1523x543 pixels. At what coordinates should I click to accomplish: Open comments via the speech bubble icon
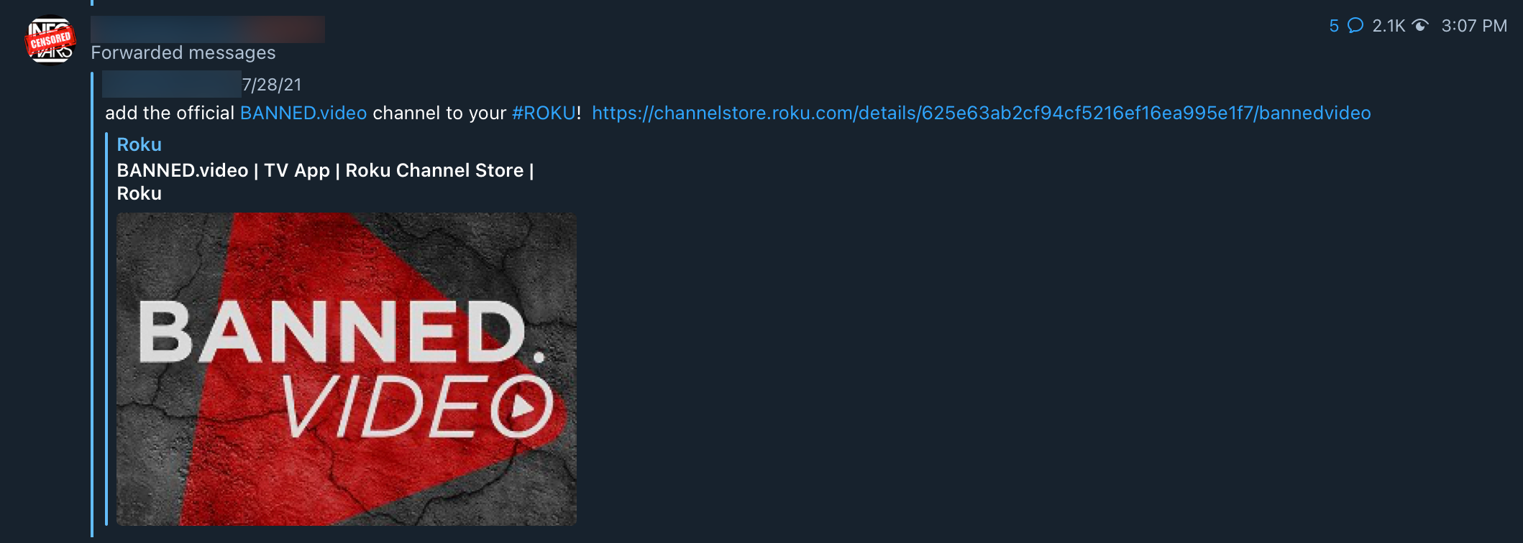(1355, 26)
